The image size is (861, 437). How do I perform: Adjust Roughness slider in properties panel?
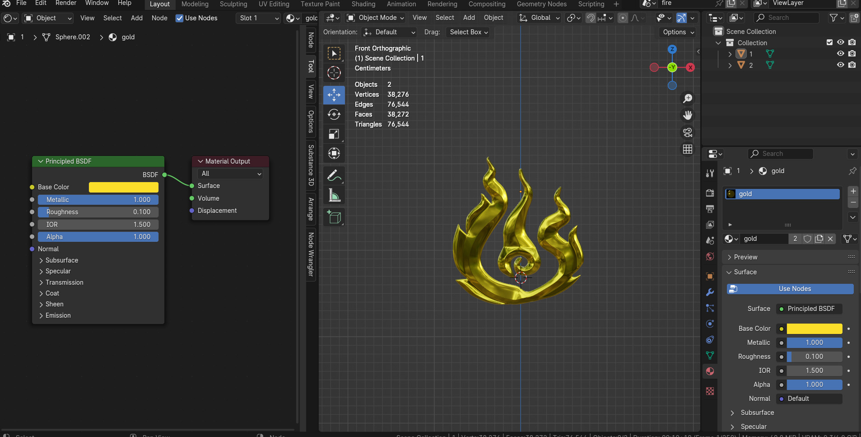(814, 357)
